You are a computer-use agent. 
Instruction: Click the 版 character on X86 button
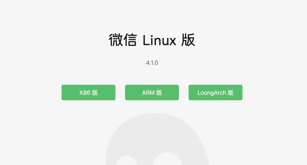point(95,92)
